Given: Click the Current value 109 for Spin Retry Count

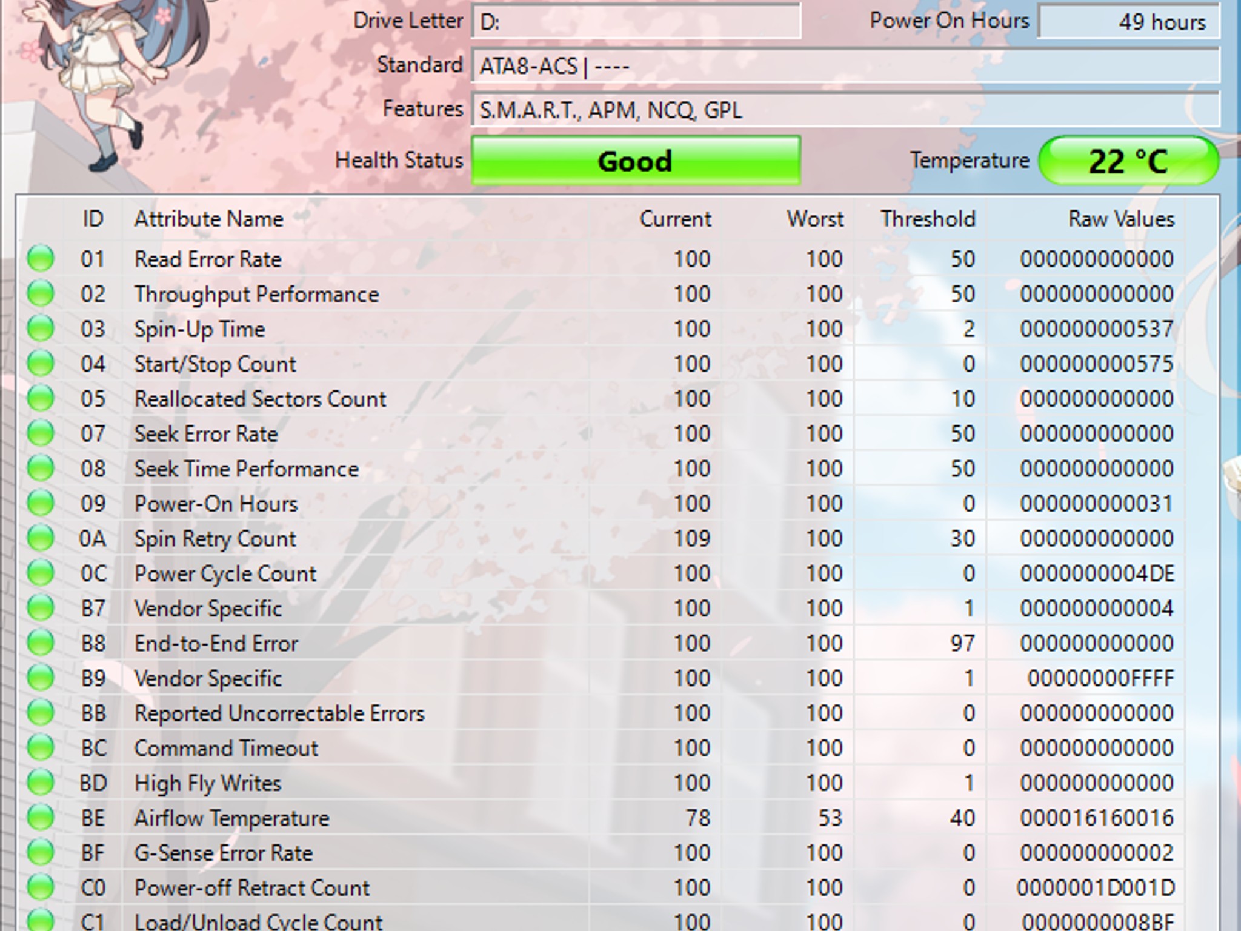Looking at the screenshot, I should pyautogui.click(x=692, y=538).
